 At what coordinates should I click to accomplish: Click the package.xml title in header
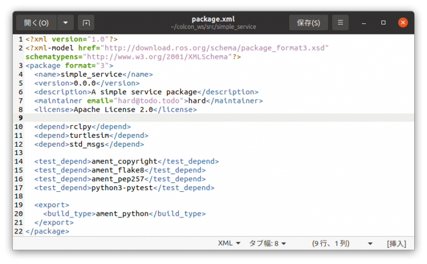213,19
